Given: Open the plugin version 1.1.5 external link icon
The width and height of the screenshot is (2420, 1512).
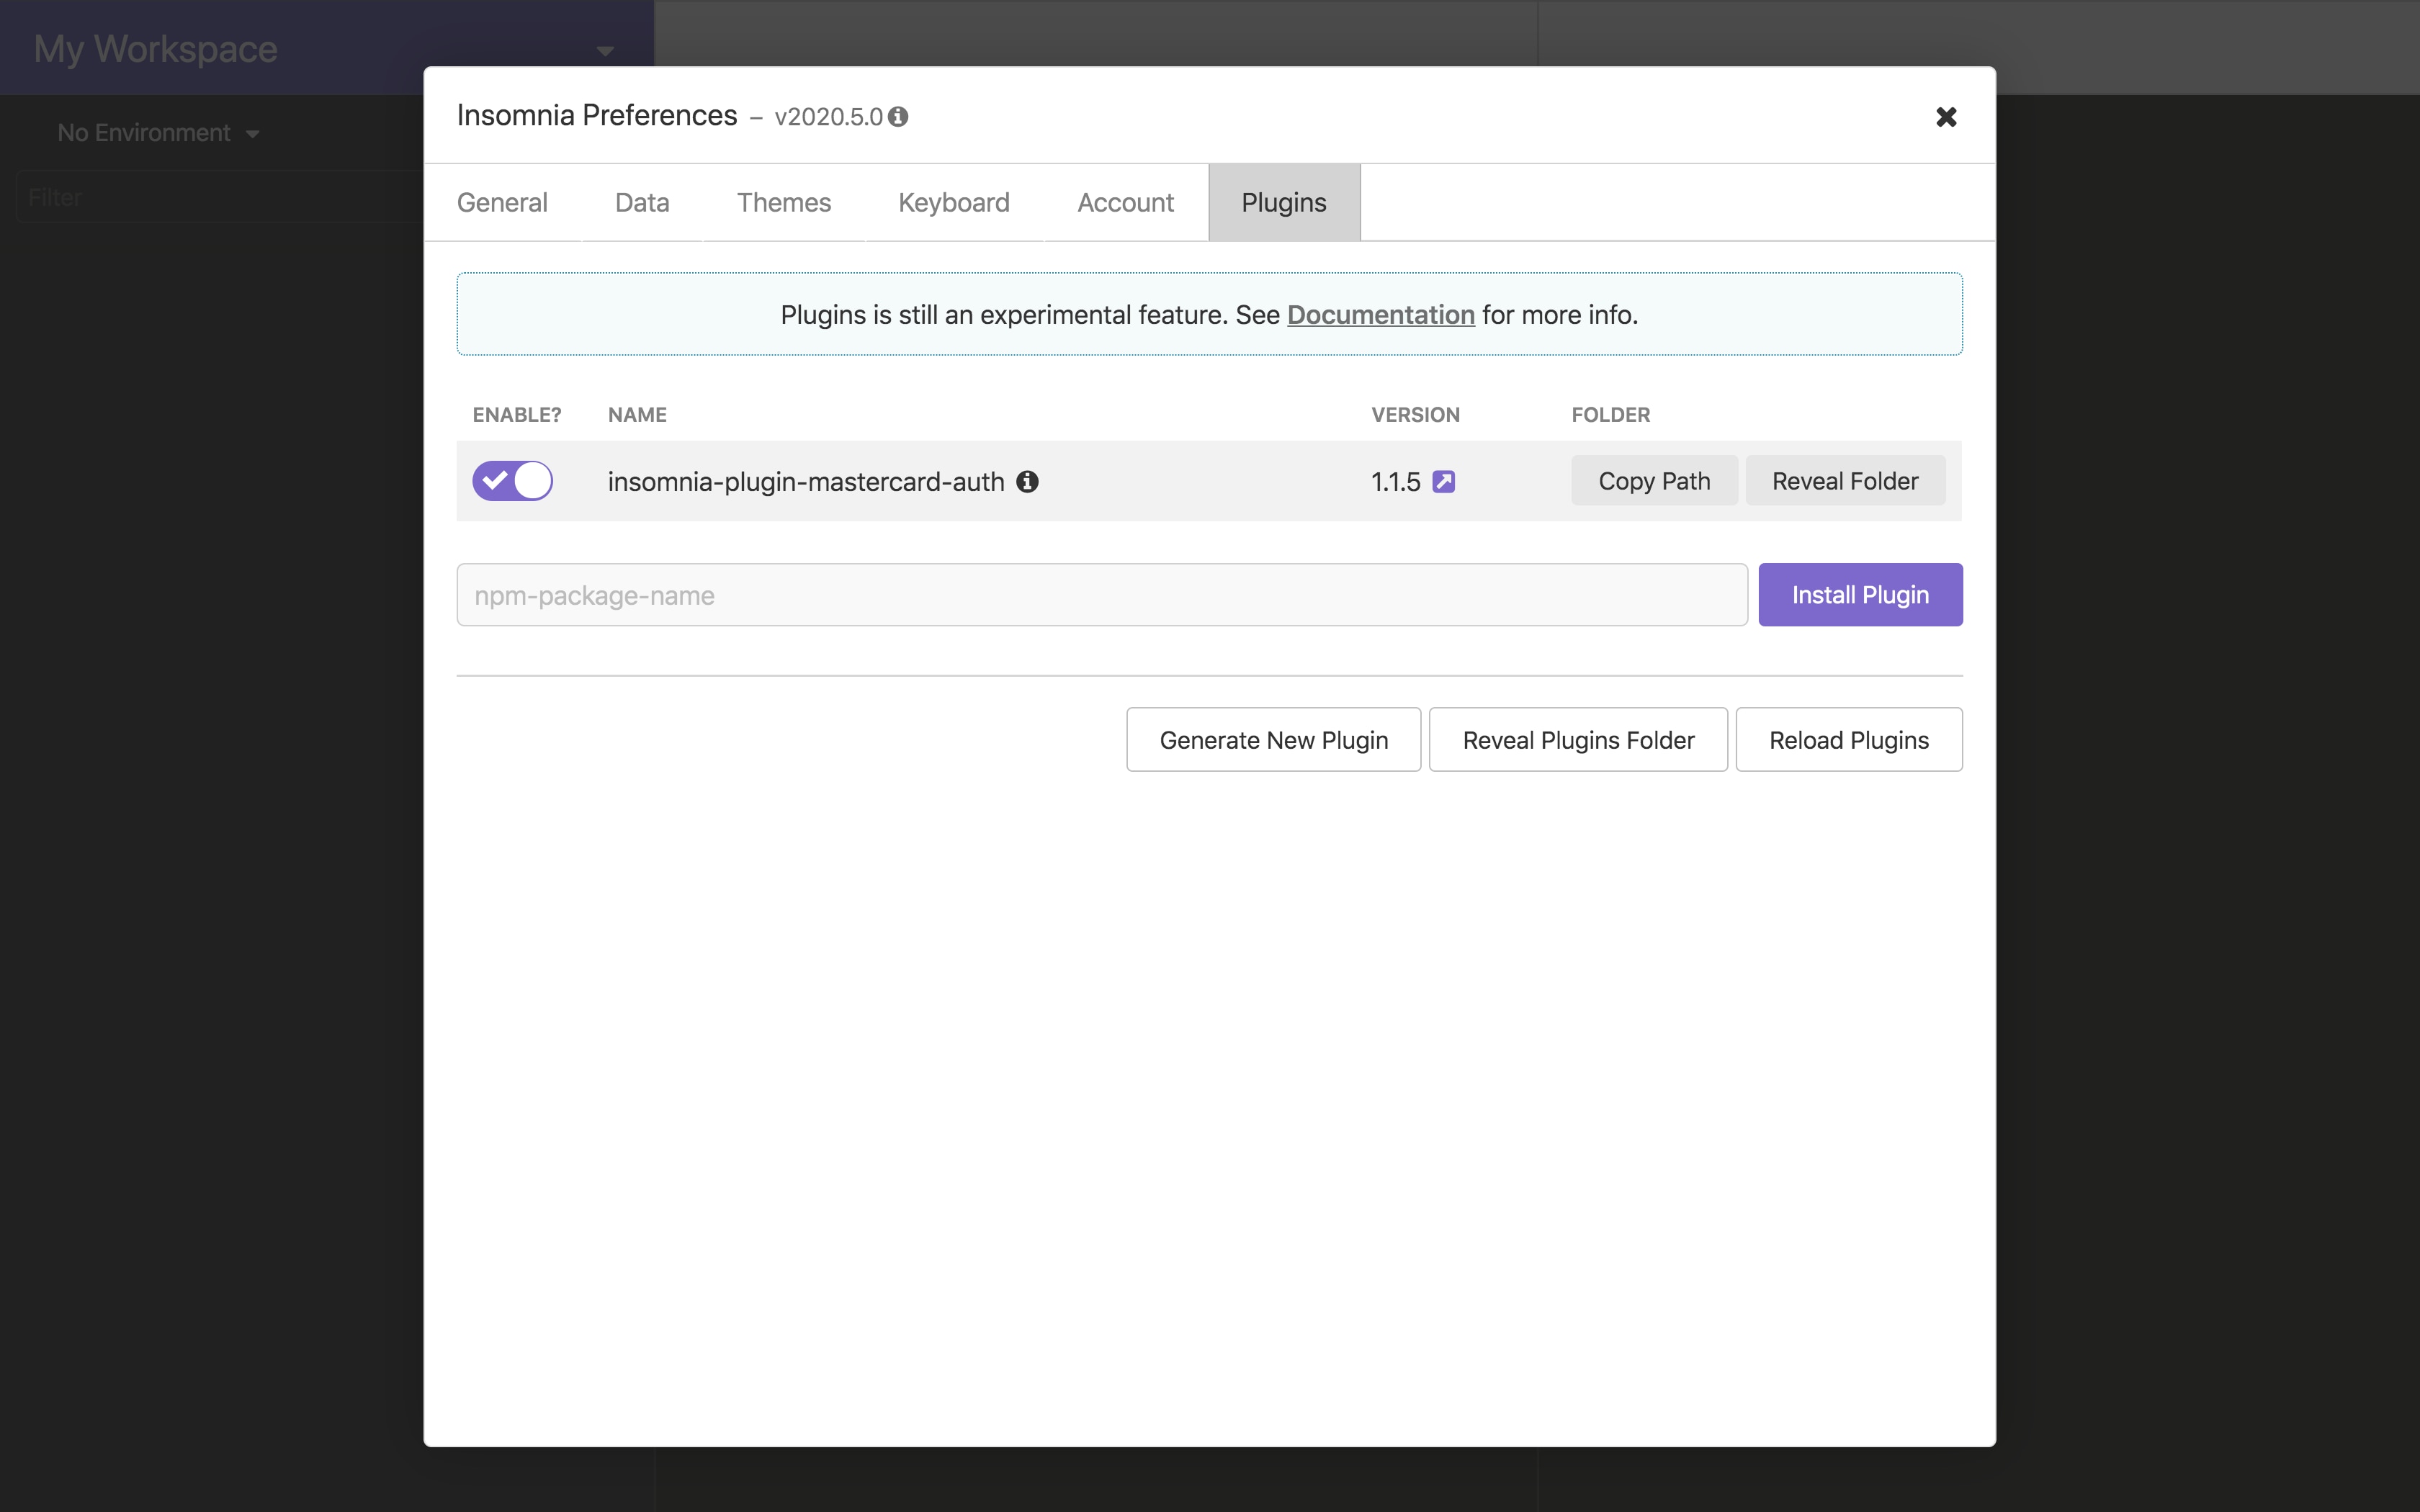Looking at the screenshot, I should [x=1443, y=482].
